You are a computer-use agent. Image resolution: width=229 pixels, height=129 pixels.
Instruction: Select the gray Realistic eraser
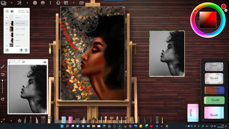point(214,67)
